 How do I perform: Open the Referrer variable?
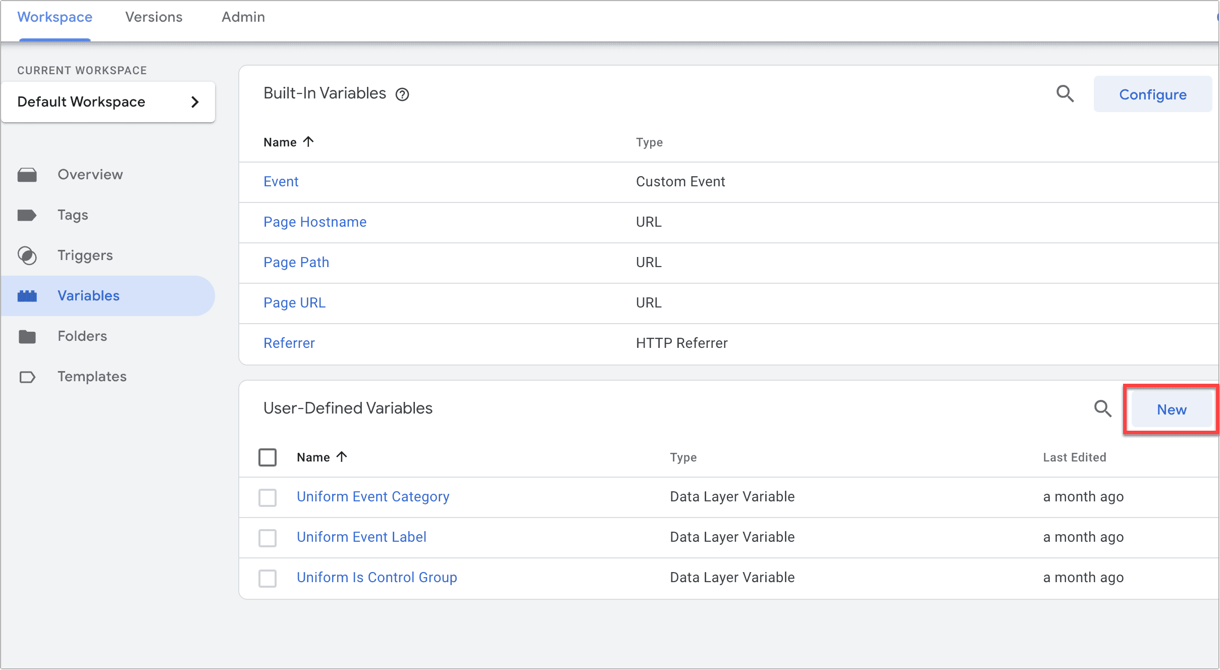coord(289,343)
